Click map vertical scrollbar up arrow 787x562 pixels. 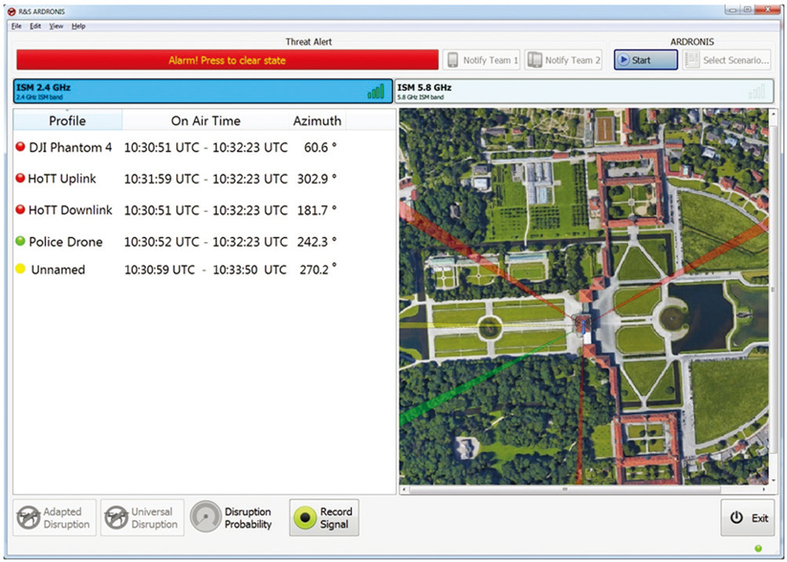click(773, 114)
